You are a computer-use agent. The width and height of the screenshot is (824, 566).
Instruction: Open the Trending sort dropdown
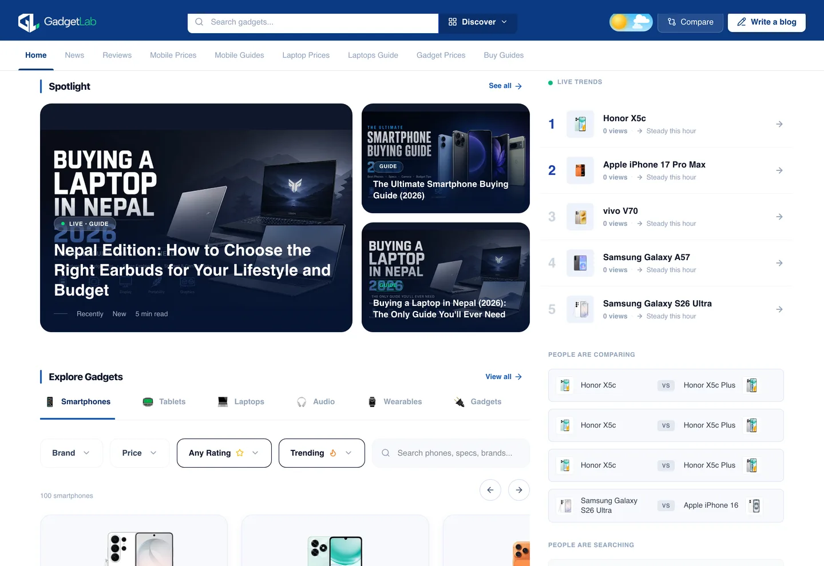click(x=322, y=453)
